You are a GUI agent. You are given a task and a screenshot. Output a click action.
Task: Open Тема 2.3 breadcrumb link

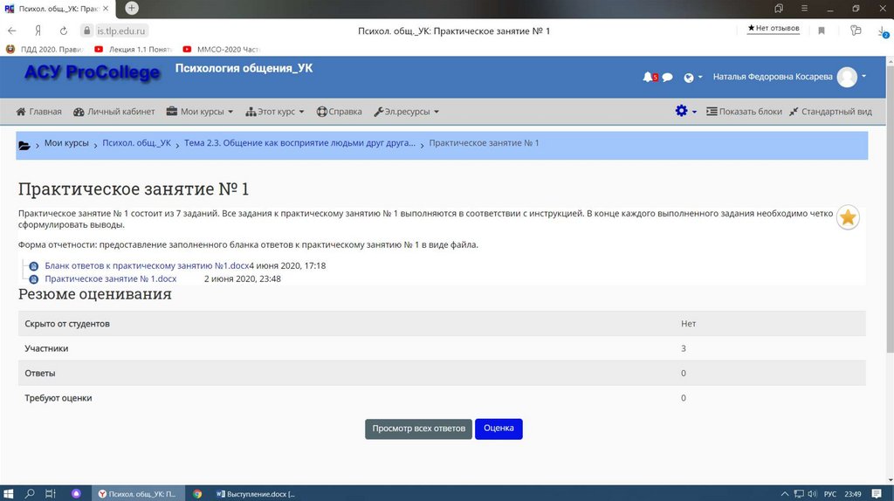click(299, 143)
